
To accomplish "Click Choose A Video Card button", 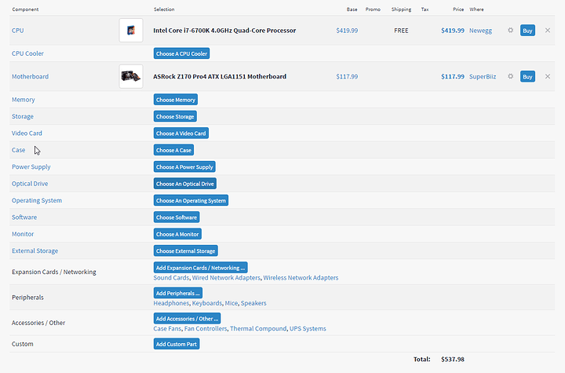I will point(181,133).
